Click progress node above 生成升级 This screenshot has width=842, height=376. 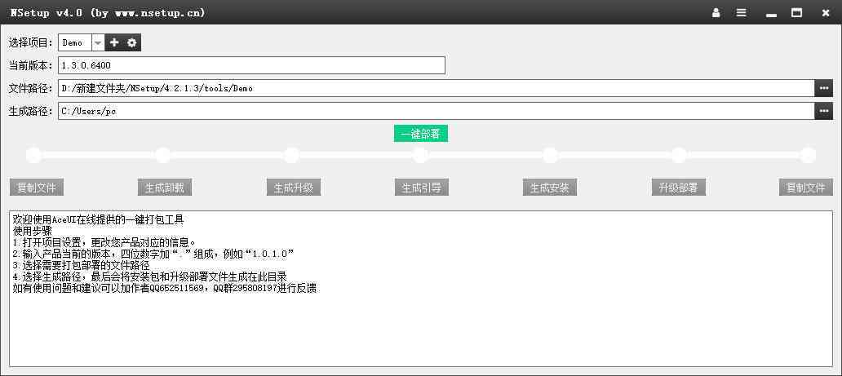pos(291,156)
